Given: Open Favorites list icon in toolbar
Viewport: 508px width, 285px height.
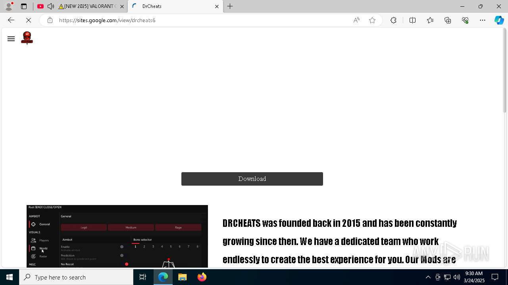Looking at the screenshot, I should coord(430,20).
